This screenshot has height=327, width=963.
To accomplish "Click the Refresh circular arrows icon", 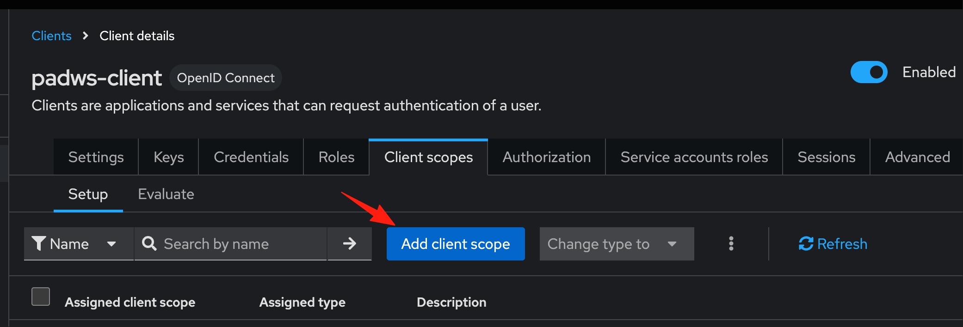I will tap(806, 243).
